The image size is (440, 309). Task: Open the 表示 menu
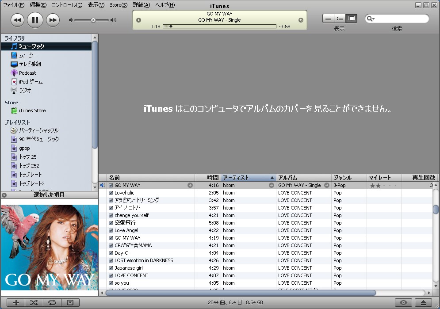coord(96,5)
